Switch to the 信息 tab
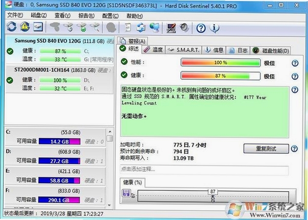308x220 pixels. pos(214,50)
